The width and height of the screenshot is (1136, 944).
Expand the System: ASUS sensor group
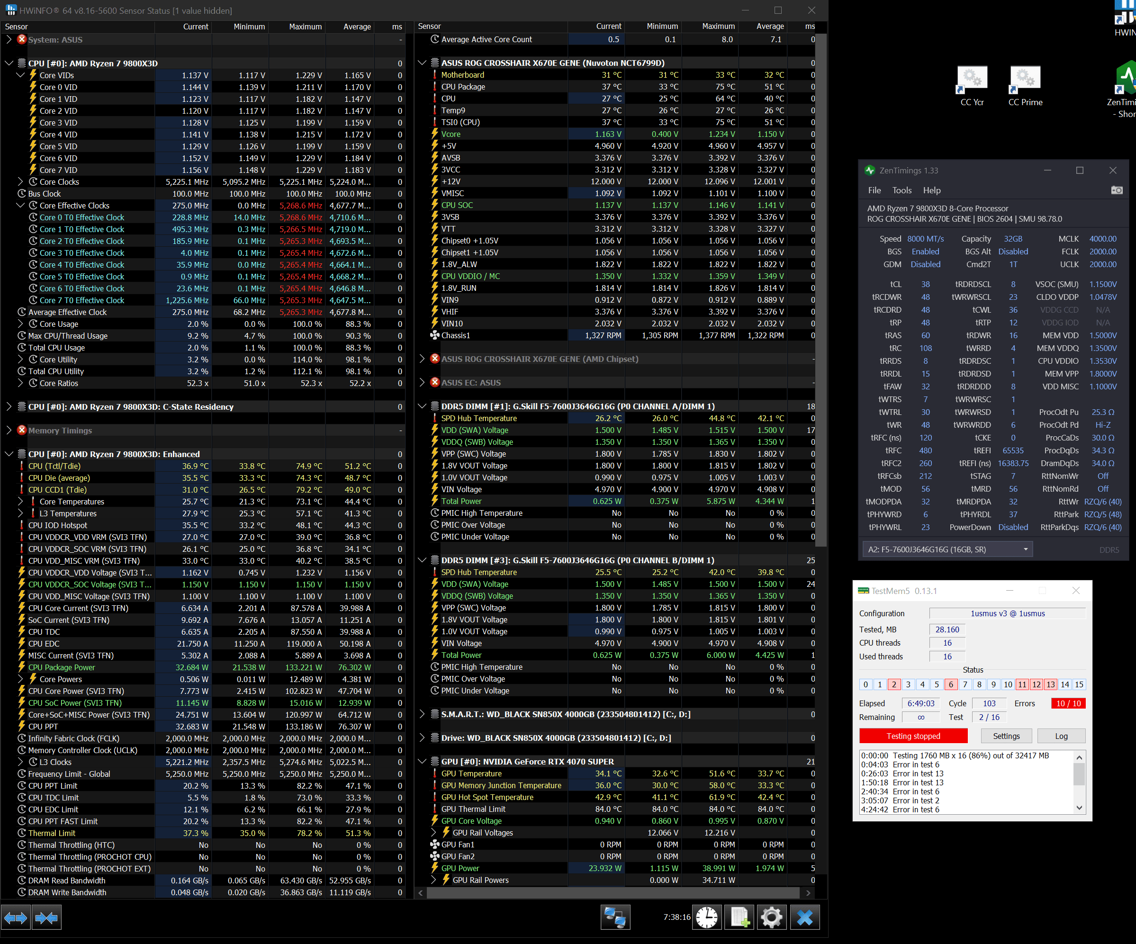(9, 39)
